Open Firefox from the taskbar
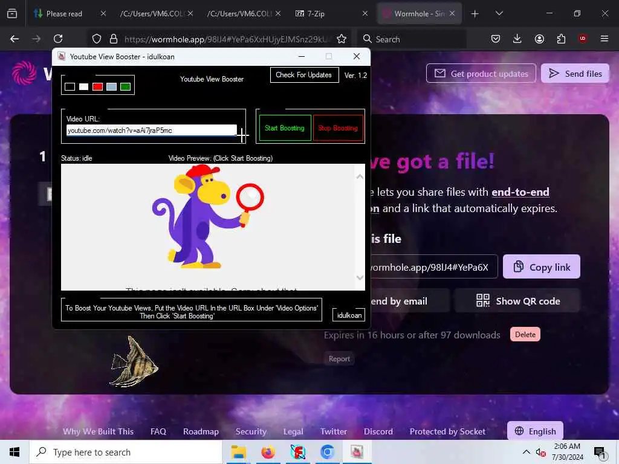619x464 pixels. click(268, 452)
